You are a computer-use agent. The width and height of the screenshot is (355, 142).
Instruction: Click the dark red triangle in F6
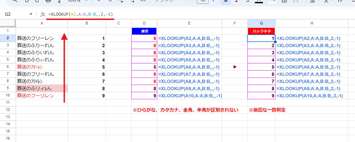coord(235,67)
